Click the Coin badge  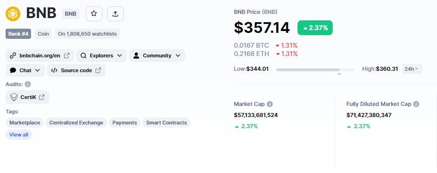pyautogui.click(x=43, y=34)
